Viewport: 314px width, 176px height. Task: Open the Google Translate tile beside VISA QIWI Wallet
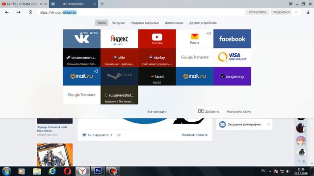194,58
